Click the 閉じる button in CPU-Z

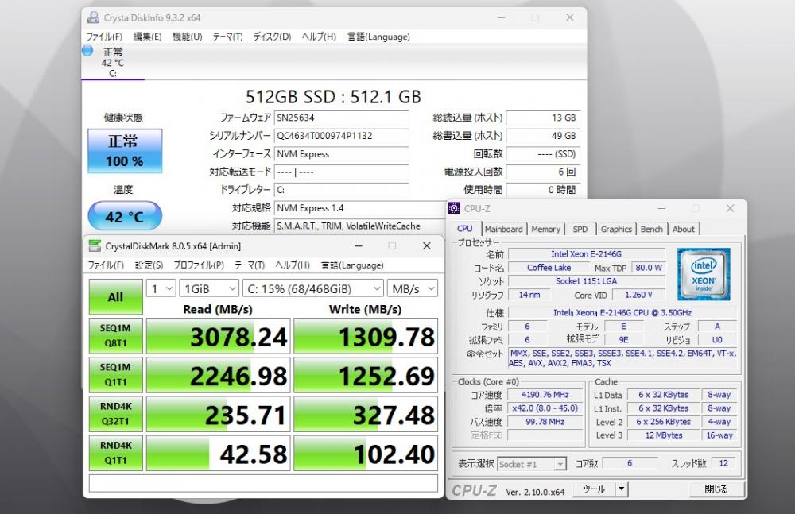click(x=716, y=489)
